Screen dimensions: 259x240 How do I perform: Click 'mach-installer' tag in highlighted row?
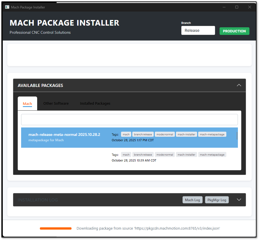coord(186,134)
